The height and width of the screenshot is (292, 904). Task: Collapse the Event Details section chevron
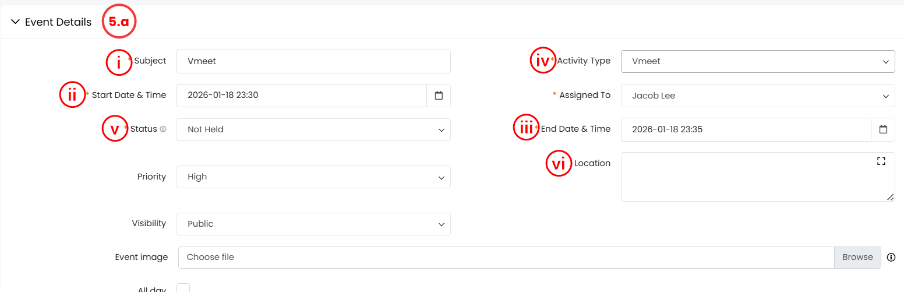(15, 22)
